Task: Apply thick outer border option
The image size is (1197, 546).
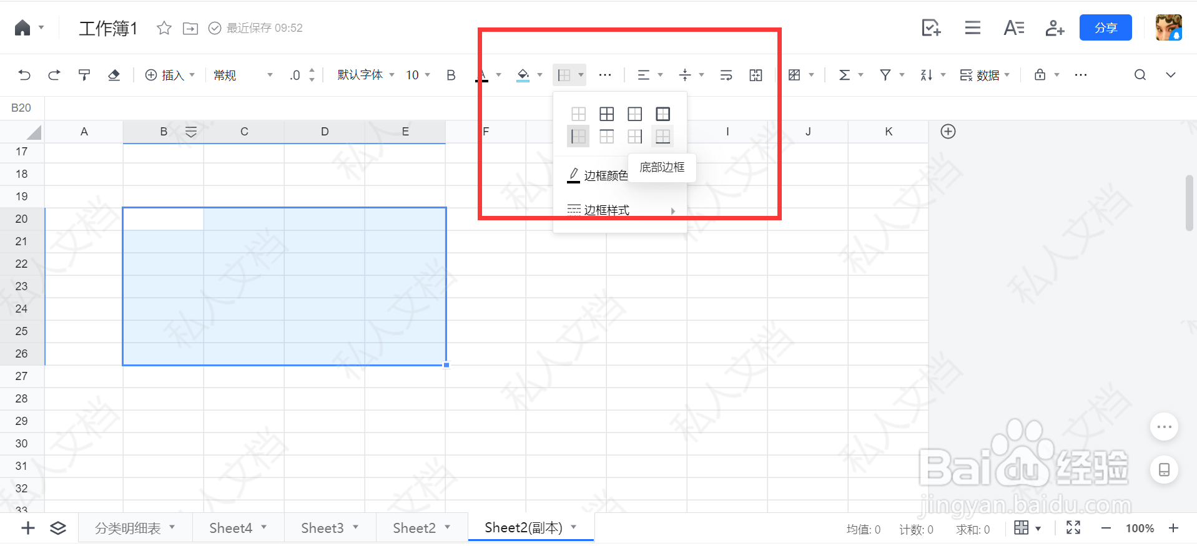Action: coord(663,114)
